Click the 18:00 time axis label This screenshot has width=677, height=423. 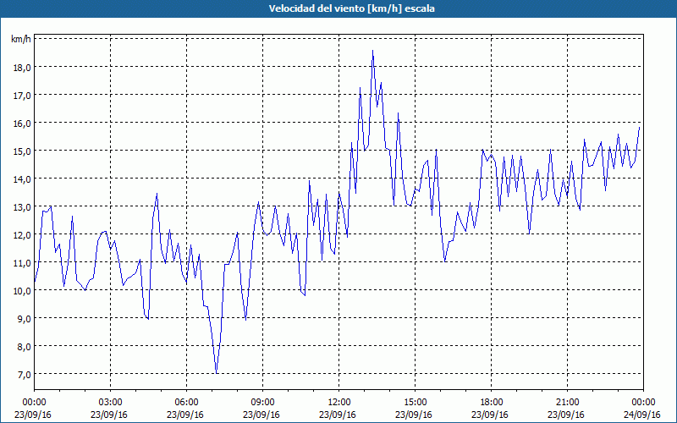point(492,402)
